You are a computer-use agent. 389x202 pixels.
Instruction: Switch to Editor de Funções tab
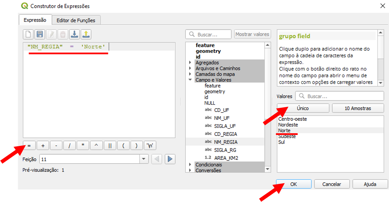click(76, 20)
